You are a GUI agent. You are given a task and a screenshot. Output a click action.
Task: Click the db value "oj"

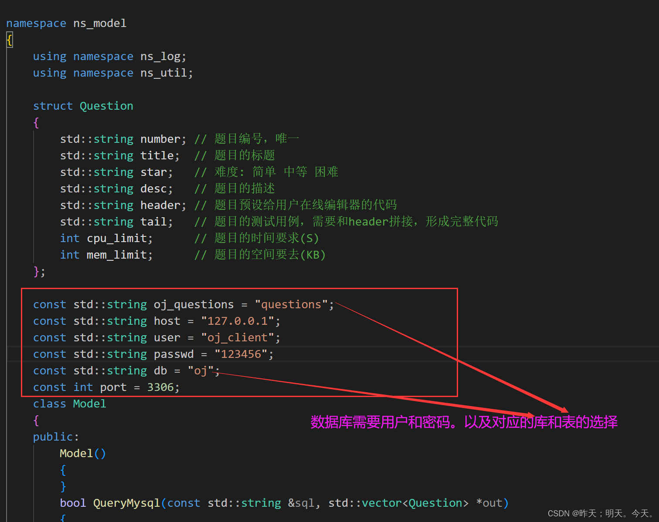[x=200, y=371]
